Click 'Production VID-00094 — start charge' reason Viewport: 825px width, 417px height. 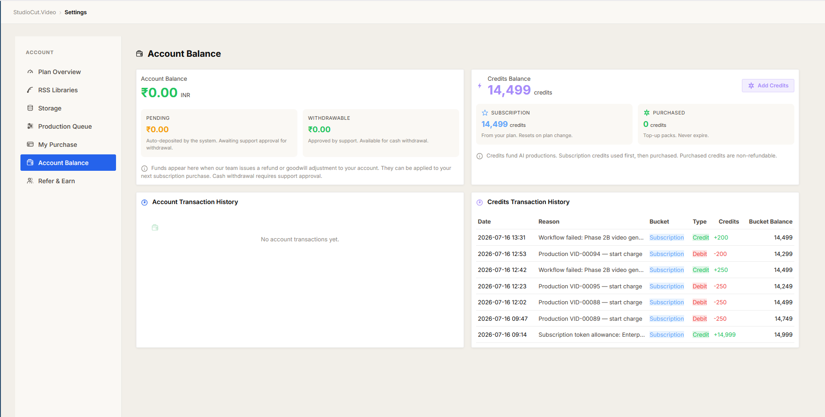click(x=590, y=254)
